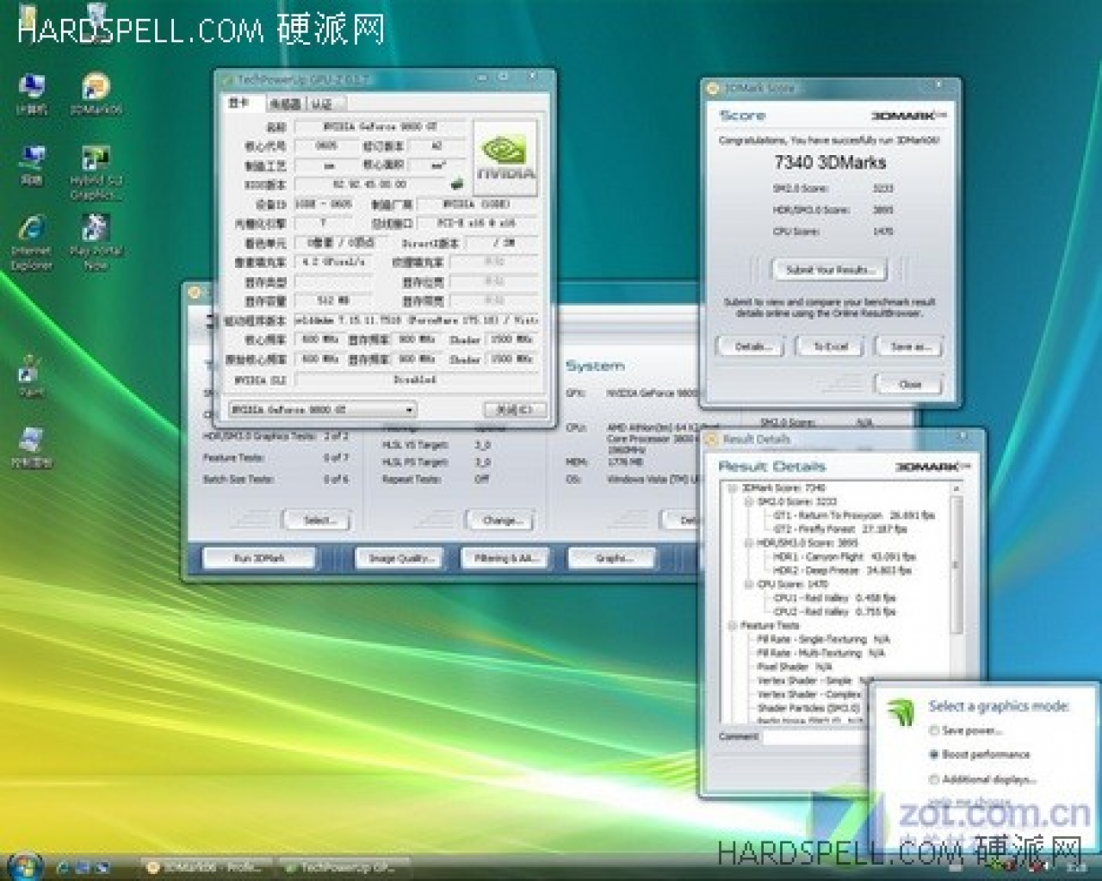Viewport: 1102px width, 881px height.
Task: Click the BIOS save chip icon in GPU-Z
Action: pos(457,183)
